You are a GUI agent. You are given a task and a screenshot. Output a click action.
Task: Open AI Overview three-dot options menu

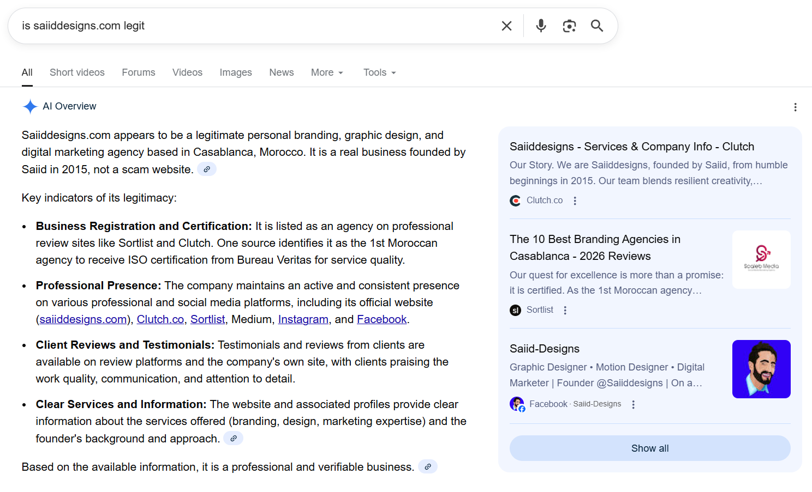pyautogui.click(x=795, y=107)
